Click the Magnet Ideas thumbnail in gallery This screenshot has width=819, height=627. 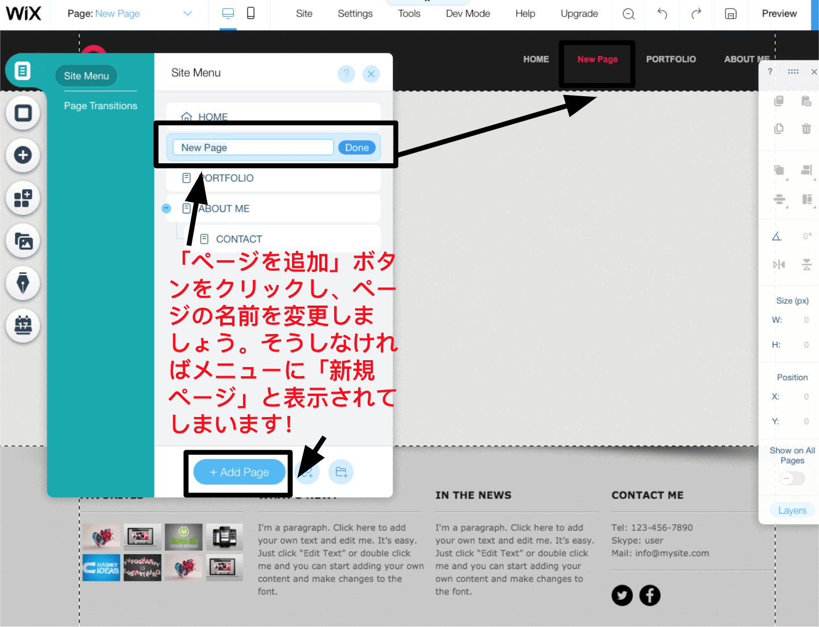pyautogui.click(x=101, y=567)
